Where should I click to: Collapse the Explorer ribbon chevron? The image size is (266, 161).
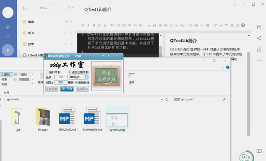pyautogui.click(x=223, y=67)
